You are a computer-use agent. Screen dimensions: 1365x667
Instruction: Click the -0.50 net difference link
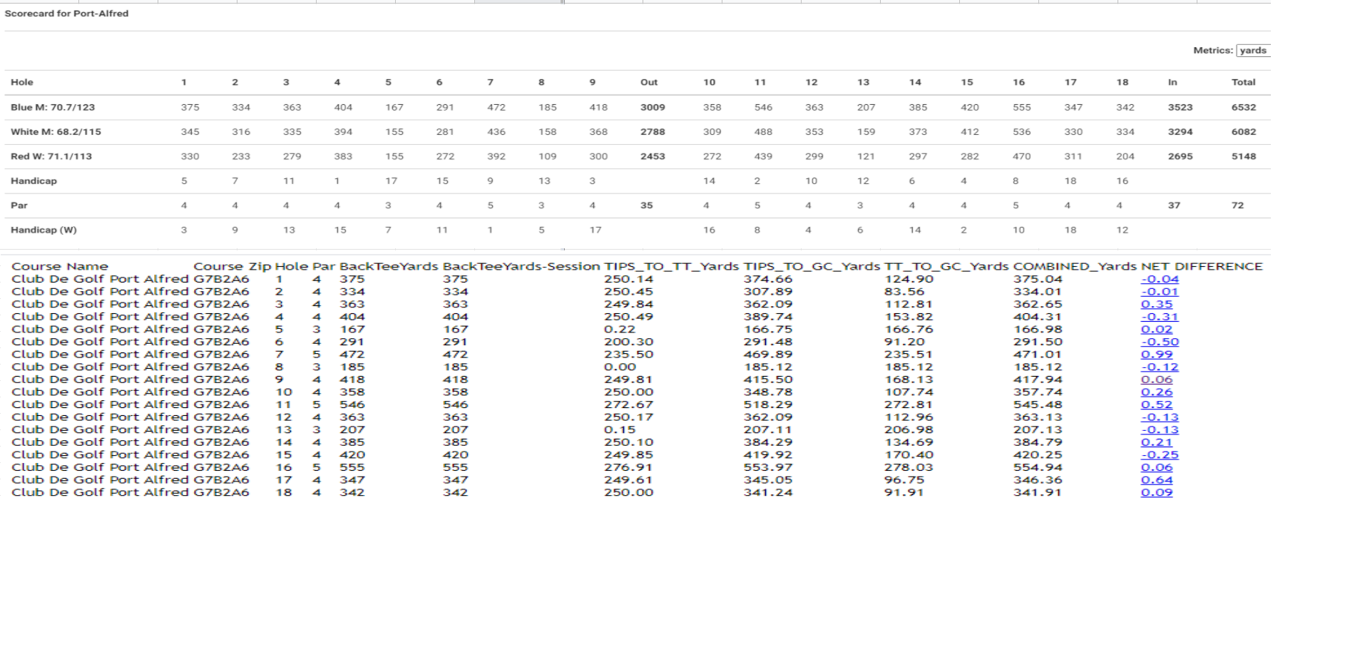click(1160, 342)
